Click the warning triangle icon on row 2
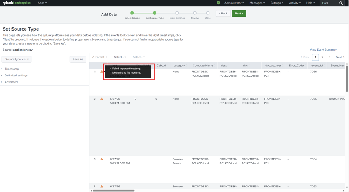Image resolution: width=349 pixels, height=192 pixels. tap(102, 99)
